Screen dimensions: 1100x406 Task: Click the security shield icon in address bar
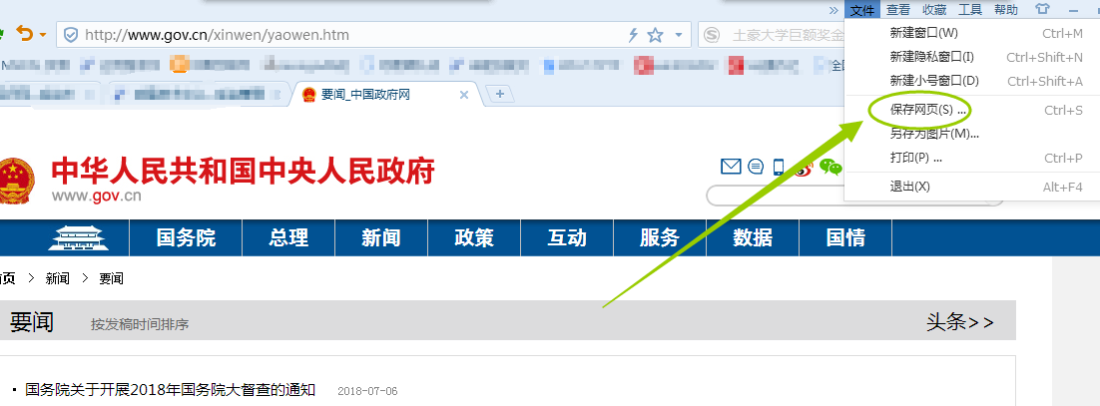point(71,35)
